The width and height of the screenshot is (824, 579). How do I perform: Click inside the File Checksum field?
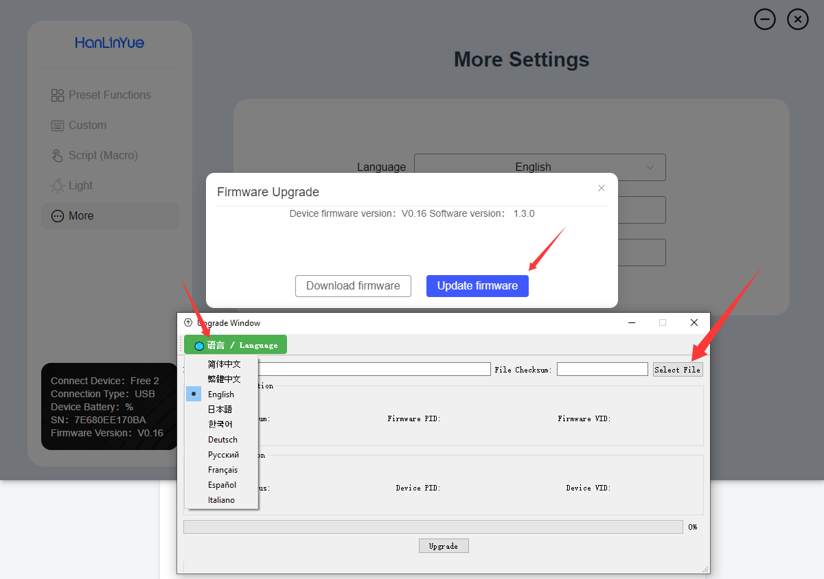pyautogui.click(x=602, y=368)
